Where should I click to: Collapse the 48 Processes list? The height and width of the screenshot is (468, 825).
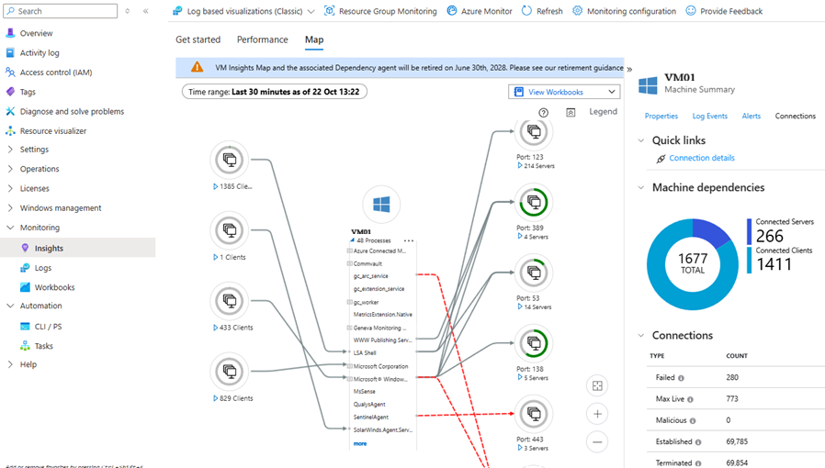pyautogui.click(x=352, y=240)
